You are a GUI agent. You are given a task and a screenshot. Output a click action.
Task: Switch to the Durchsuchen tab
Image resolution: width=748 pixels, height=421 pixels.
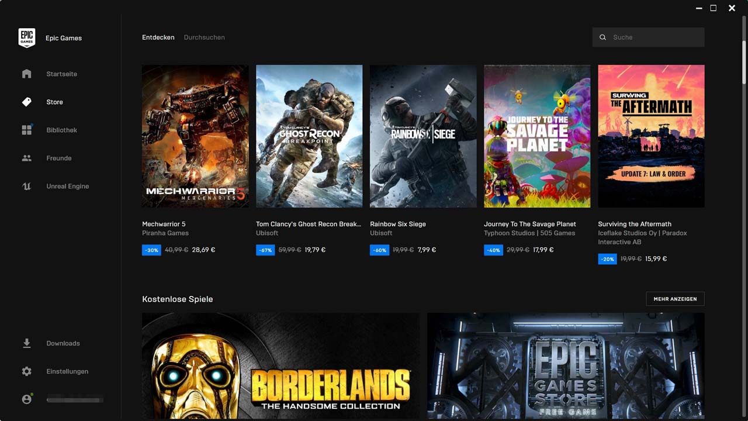coord(204,37)
